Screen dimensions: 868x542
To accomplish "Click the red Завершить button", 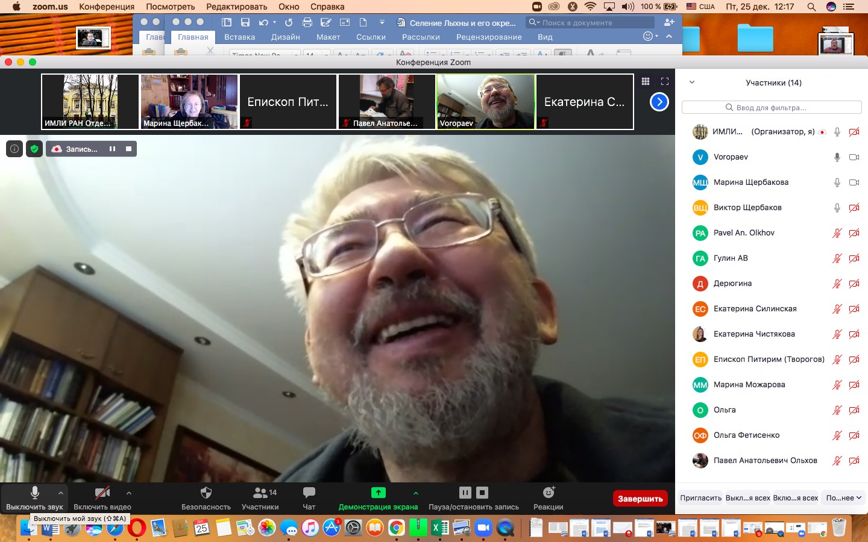I will coord(640,499).
